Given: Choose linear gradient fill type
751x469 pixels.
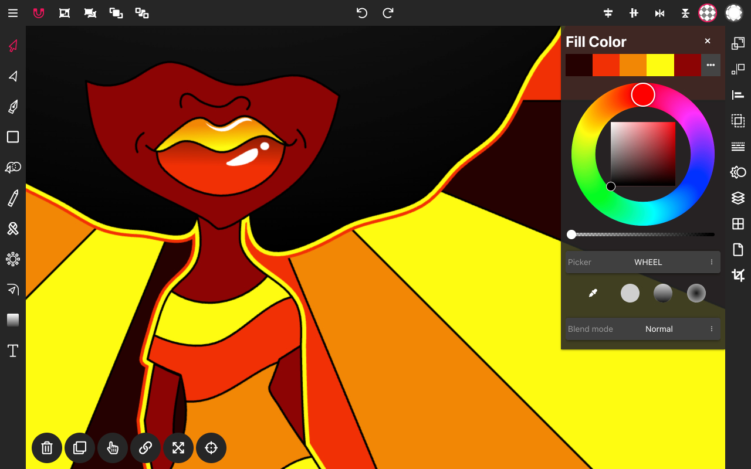Looking at the screenshot, I should [x=663, y=293].
